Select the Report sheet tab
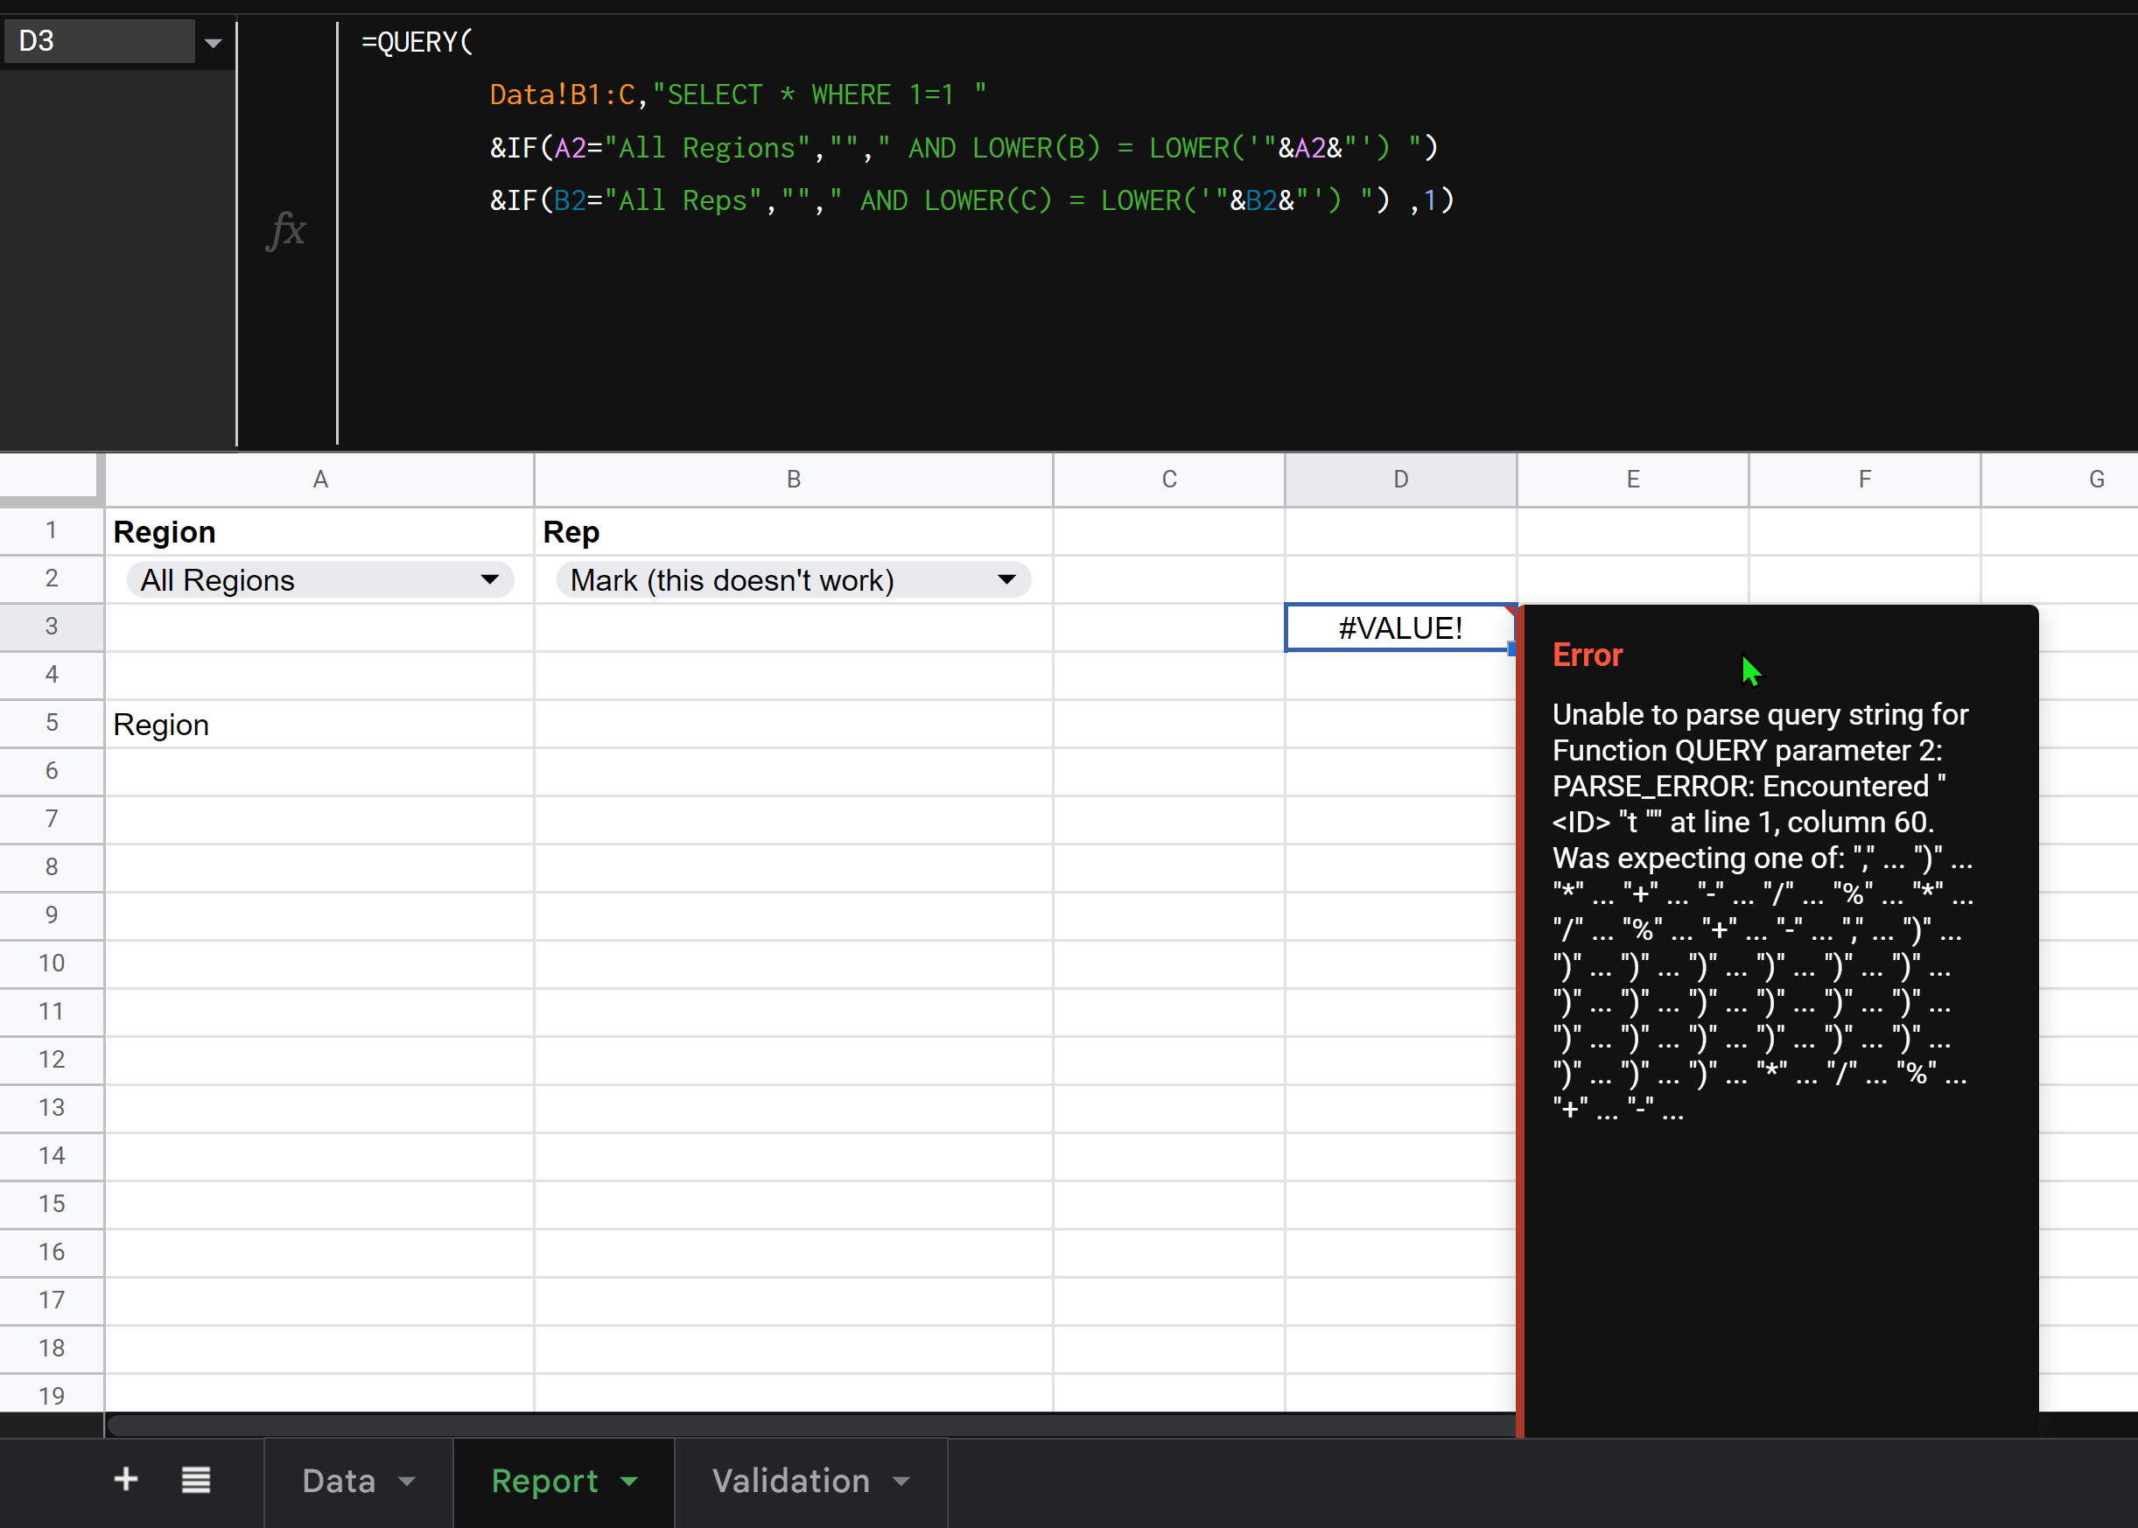The height and width of the screenshot is (1528, 2138). coord(544,1481)
